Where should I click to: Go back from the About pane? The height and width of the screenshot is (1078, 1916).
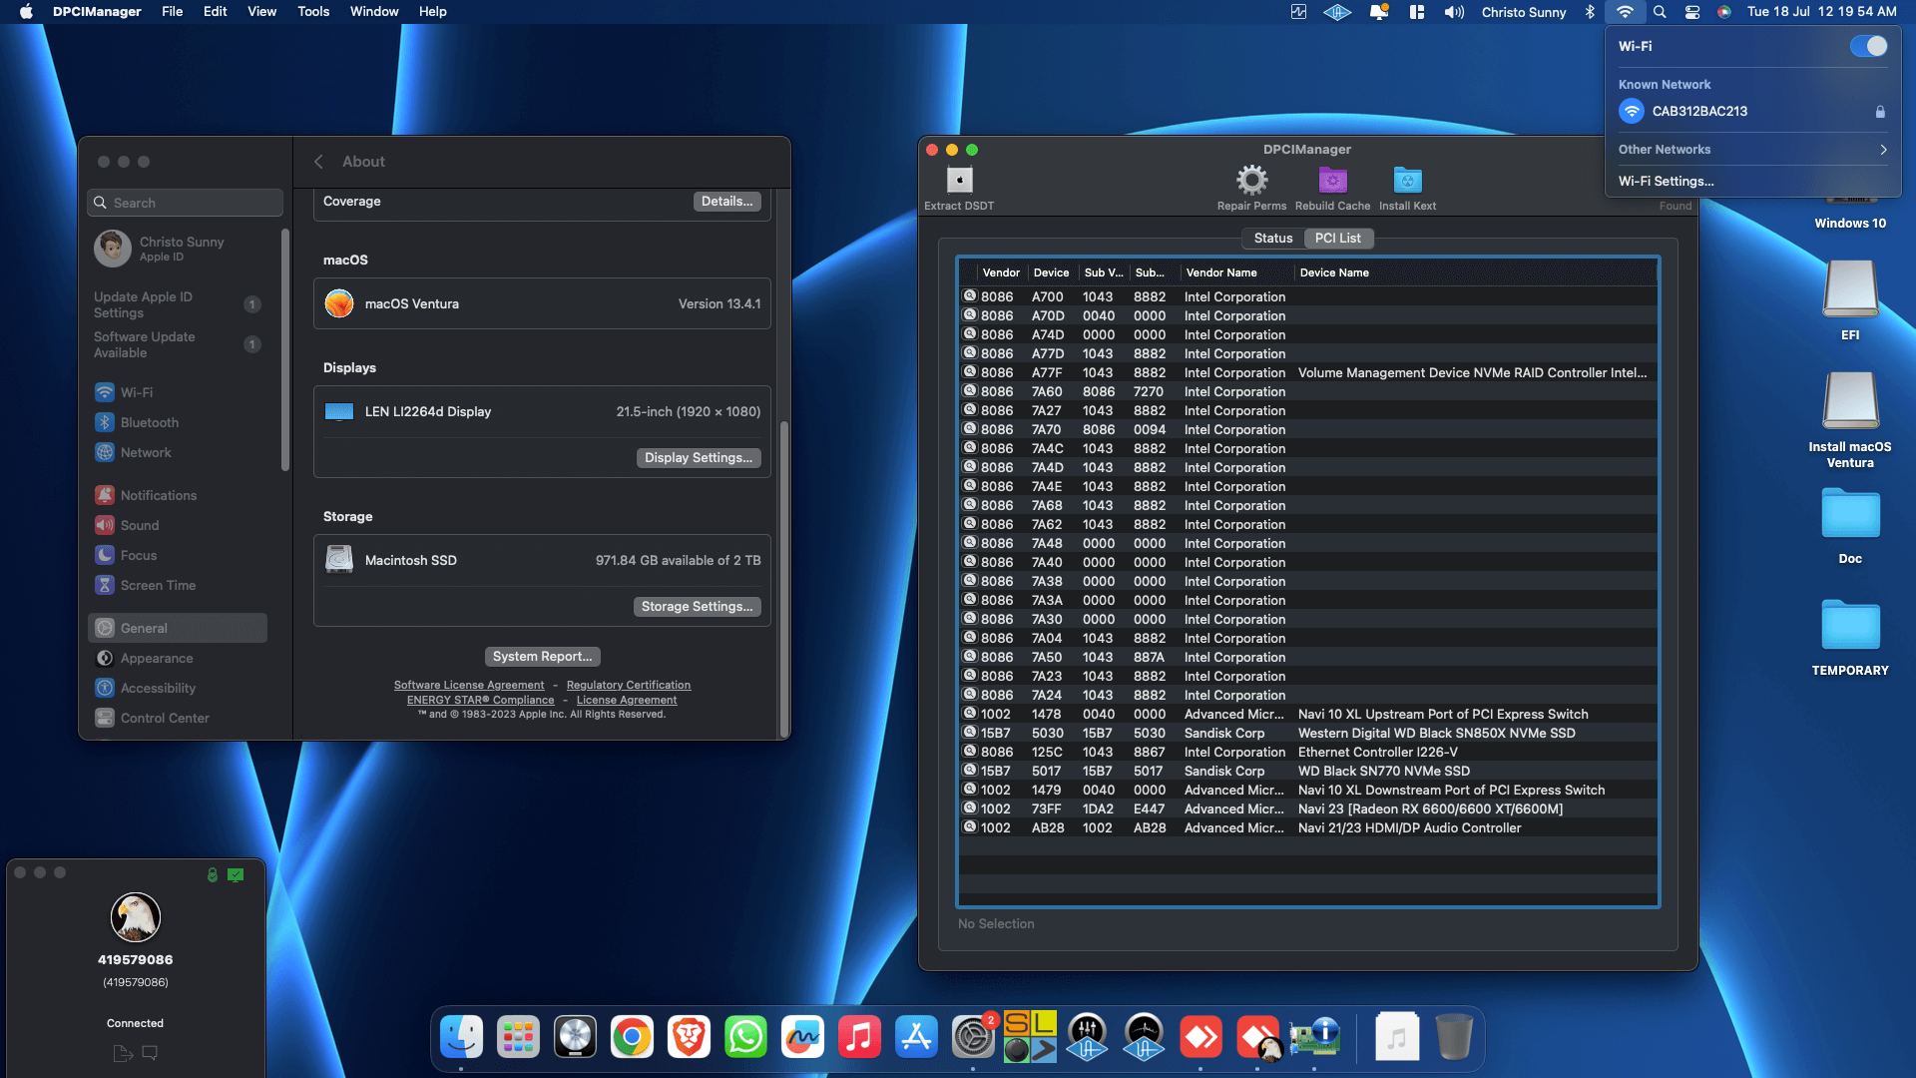[x=319, y=162]
